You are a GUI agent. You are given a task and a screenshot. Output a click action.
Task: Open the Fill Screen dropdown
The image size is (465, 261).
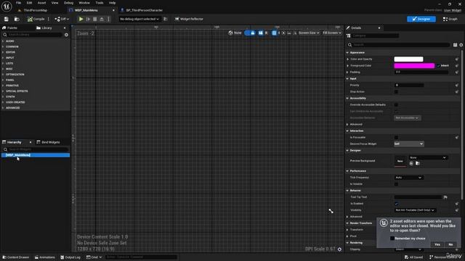(332, 33)
